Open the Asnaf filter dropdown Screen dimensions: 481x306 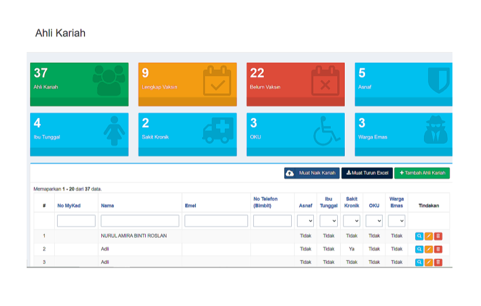coord(306,221)
